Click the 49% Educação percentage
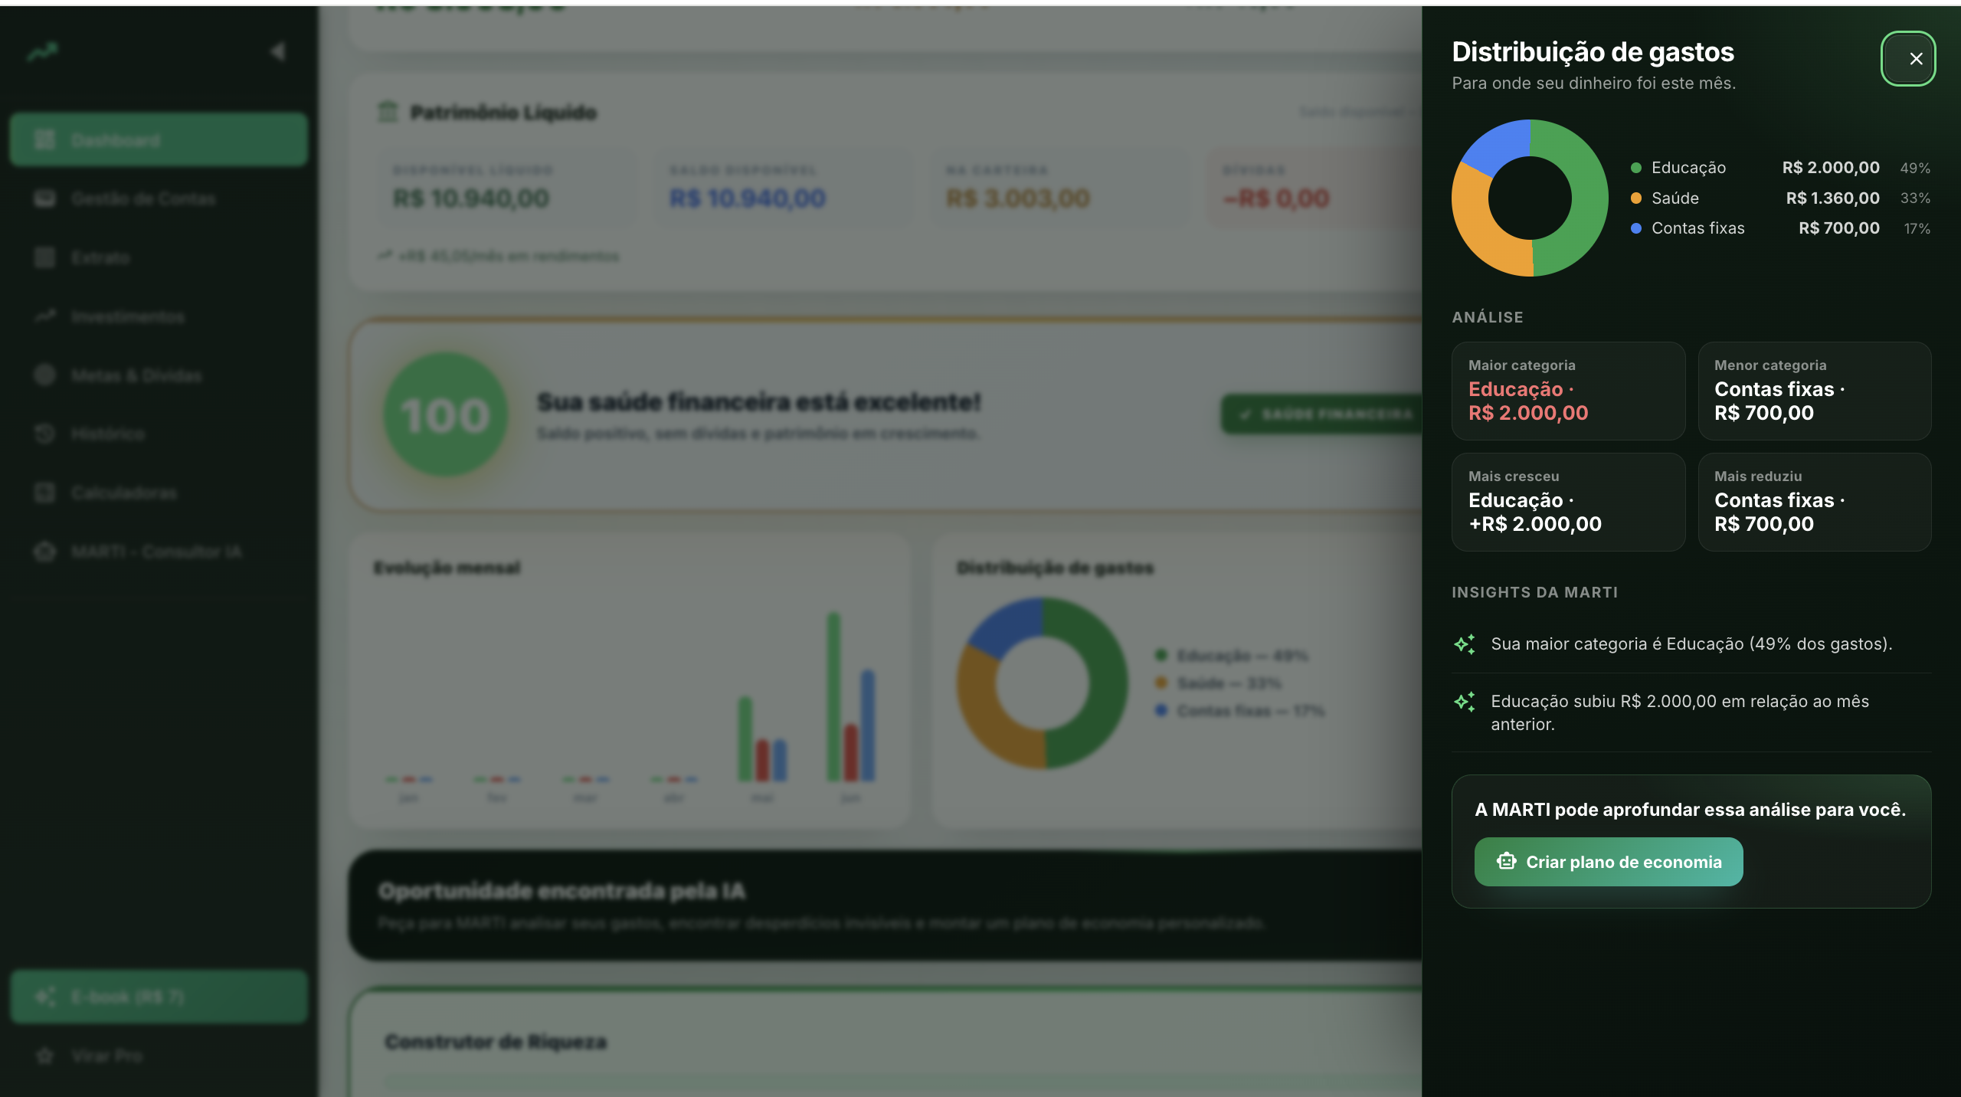This screenshot has height=1097, width=1961. point(1914,168)
